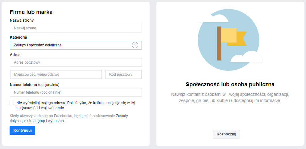Click the Kod pocztowy input box
Image resolution: width=306 pixels, height=149 pixels.
tap(123, 74)
